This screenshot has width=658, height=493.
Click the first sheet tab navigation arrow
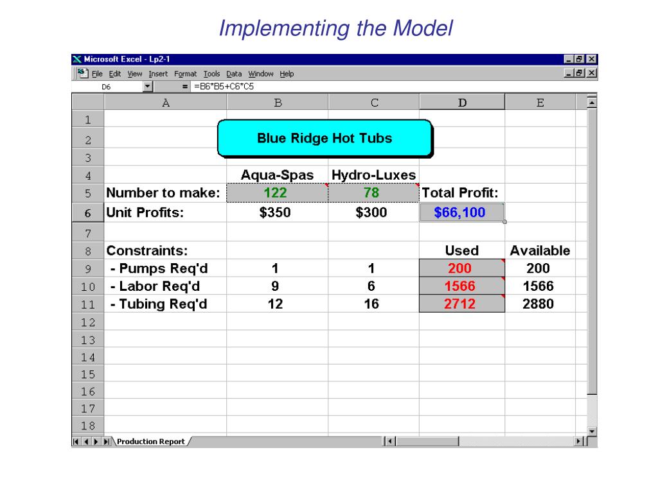76,442
